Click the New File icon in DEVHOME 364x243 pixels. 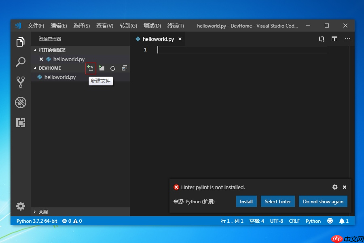pyautogui.click(x=90, y=68)
